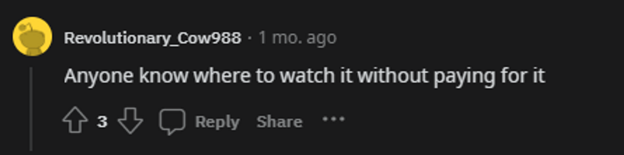
Task: Click the speech bubble reply icon
Action: click(172, 121)
